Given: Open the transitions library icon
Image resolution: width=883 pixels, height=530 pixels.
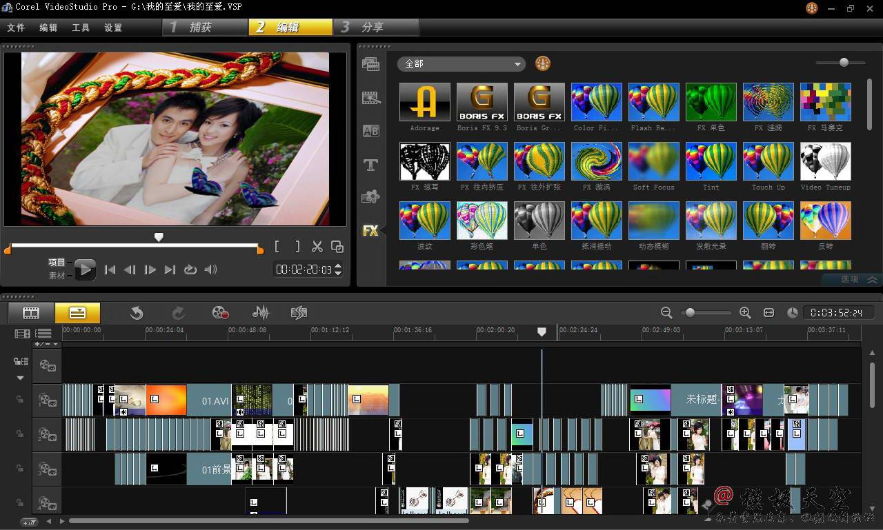Looking at the screenshot, I should click(x=371, y=98).
